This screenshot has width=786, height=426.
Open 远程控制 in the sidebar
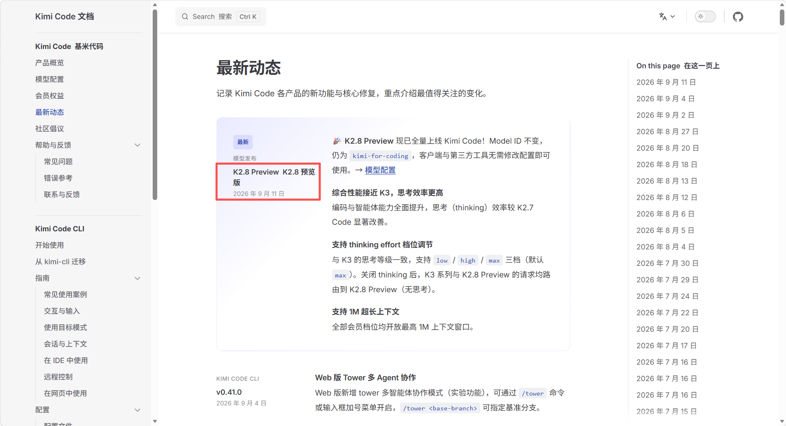[x=58, y=377]
